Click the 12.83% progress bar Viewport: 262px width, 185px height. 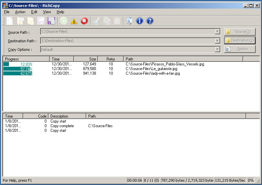18,64
